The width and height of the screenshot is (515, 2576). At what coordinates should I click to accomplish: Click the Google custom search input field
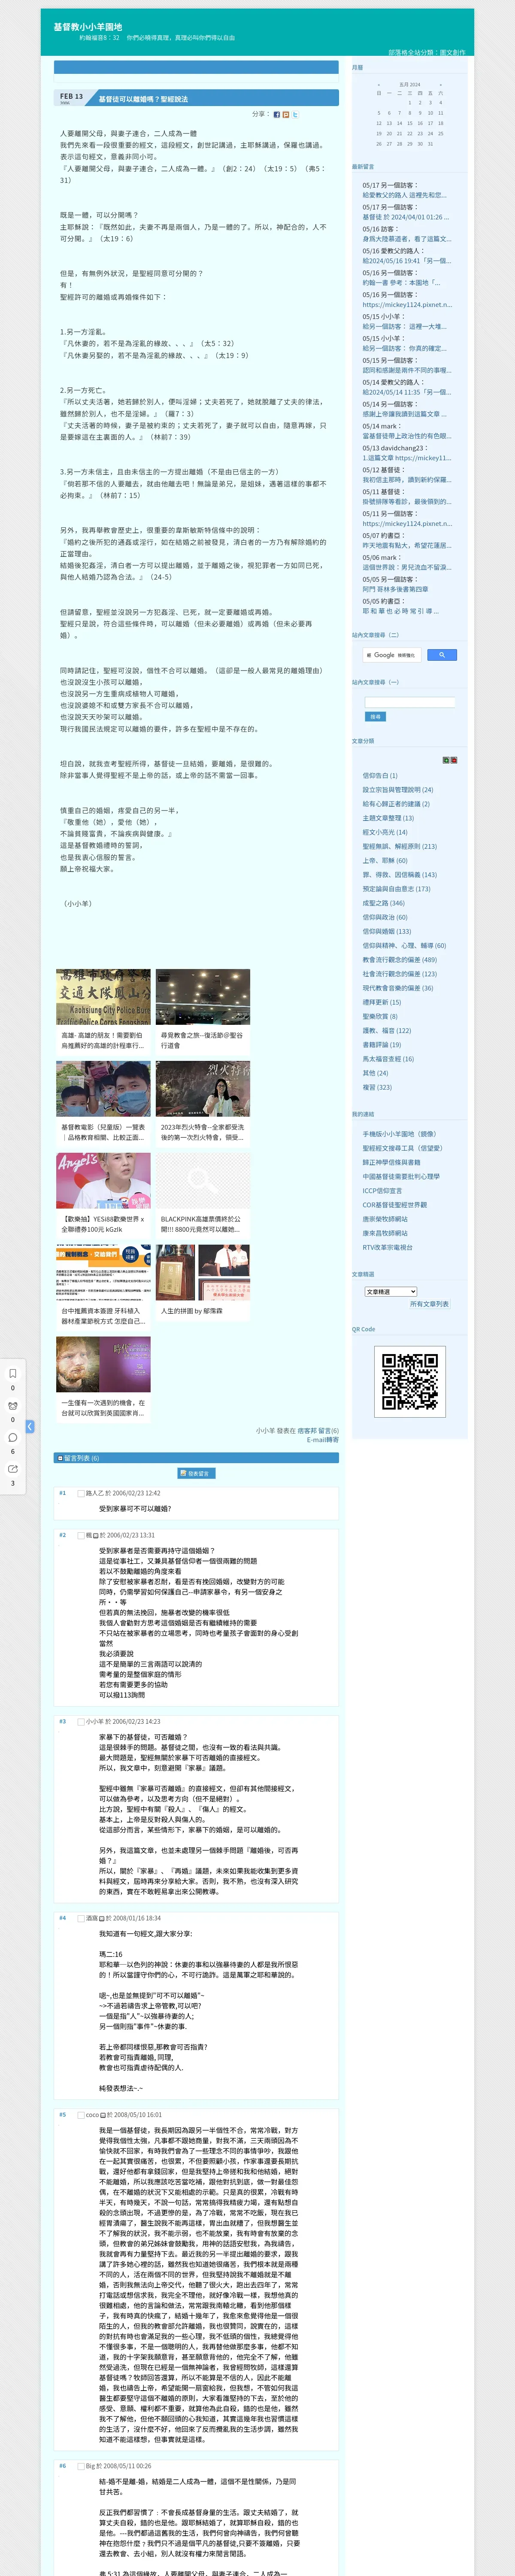391,655
